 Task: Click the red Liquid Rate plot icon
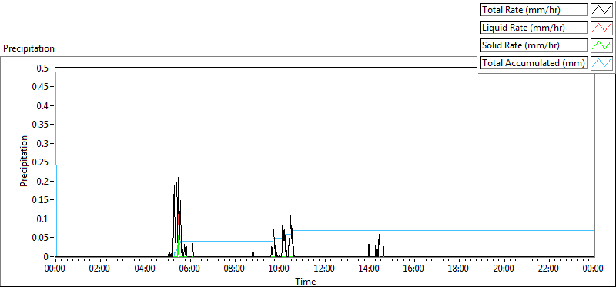coord(602,28)
